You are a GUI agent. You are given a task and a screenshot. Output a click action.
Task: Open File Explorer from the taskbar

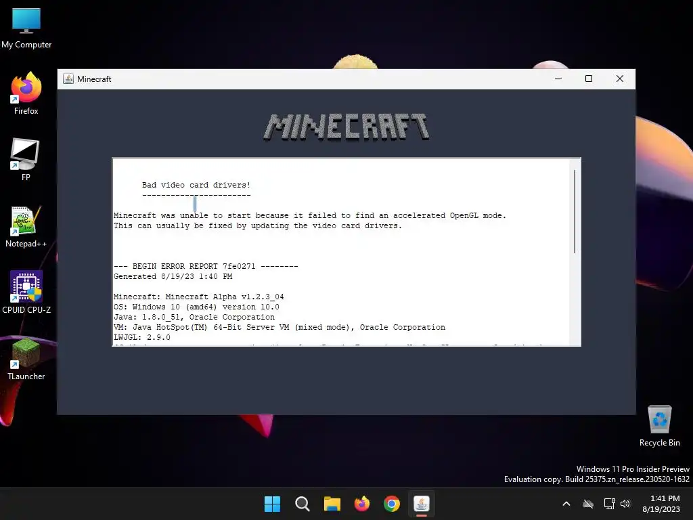point(332,504)
